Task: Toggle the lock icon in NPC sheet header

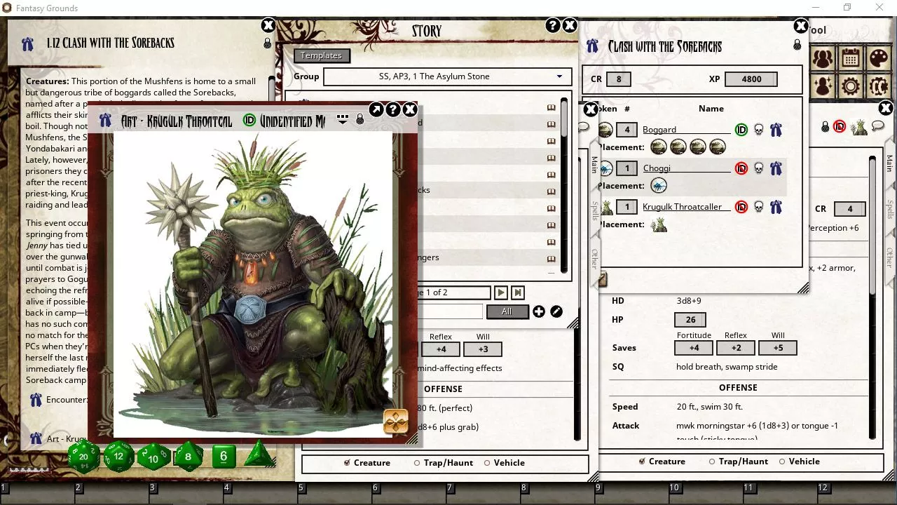Action: point(826,127)
